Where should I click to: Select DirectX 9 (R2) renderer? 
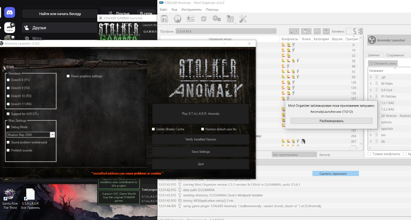(8, 88)
